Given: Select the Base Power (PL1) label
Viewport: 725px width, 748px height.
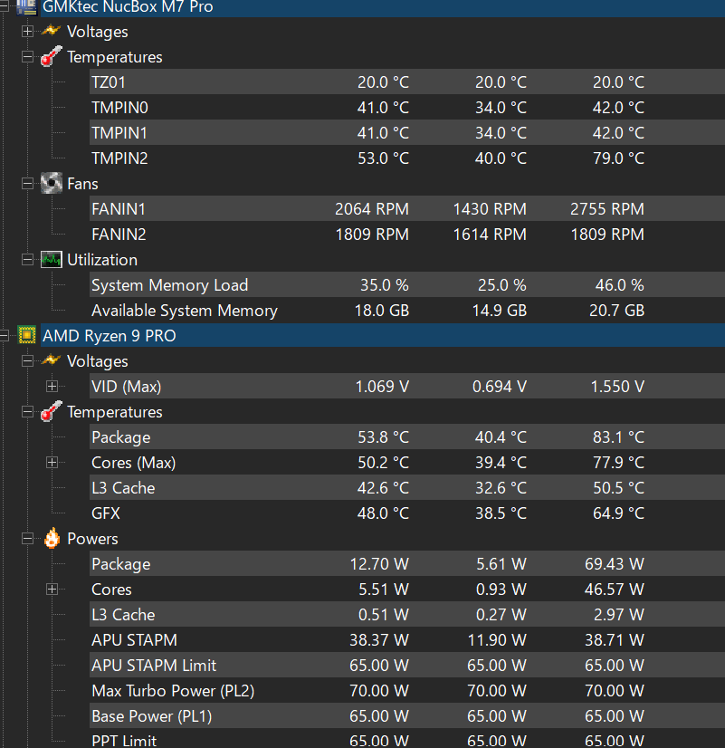Looking at the screenshot, I should pos(151,716).
